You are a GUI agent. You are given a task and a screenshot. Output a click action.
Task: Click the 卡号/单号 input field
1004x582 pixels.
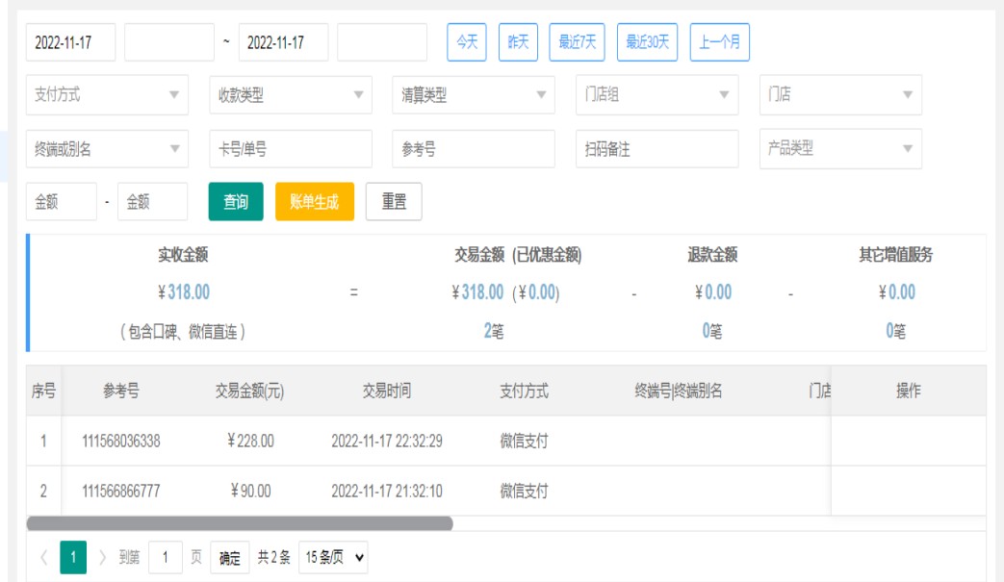(290, 149)
